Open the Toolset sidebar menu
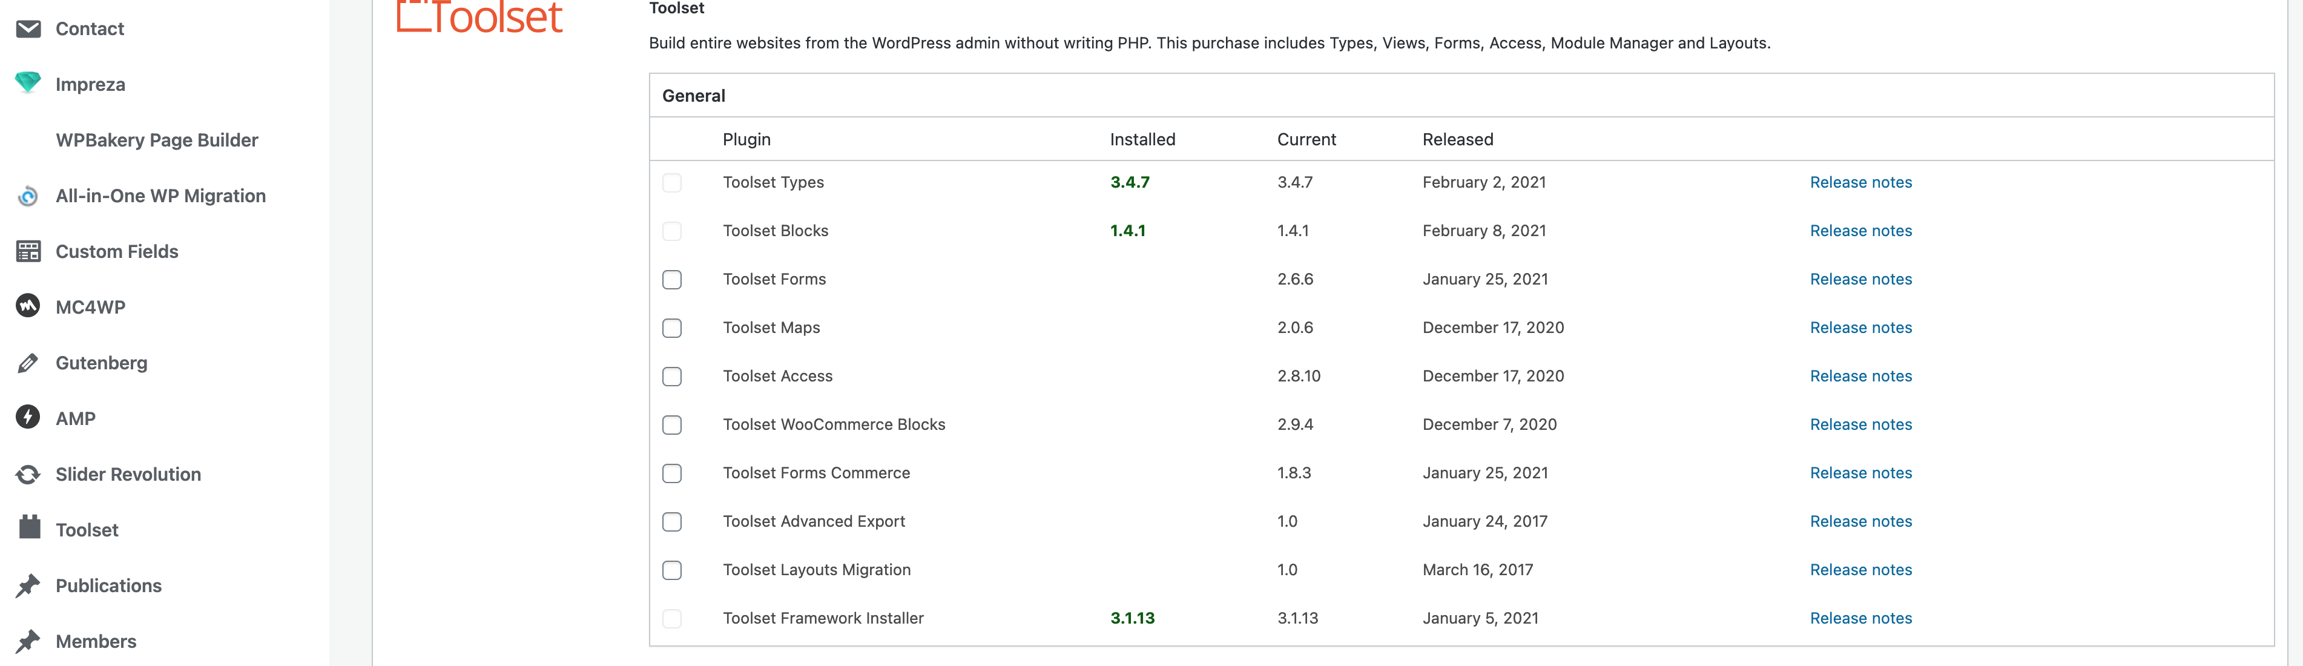The image size is (2303, 666). click(x=87, y=530)
